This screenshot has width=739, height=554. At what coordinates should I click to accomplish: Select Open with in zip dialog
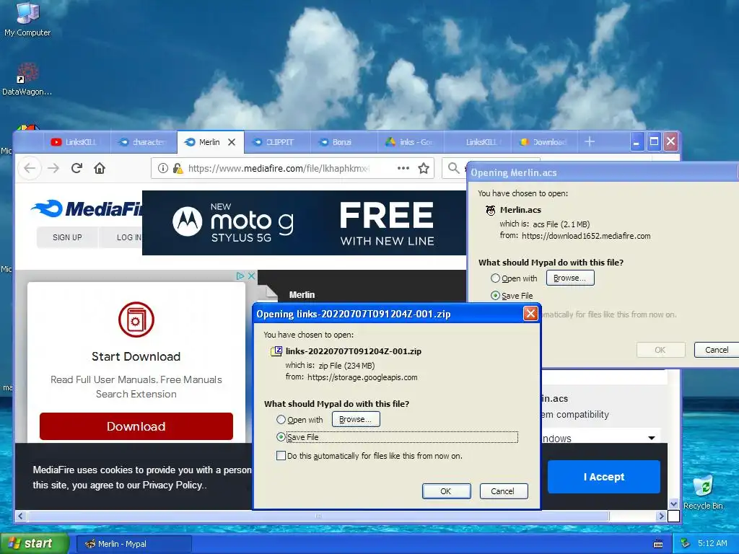tap(281, 419)
